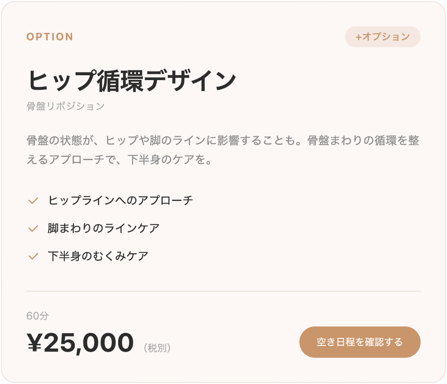Click the (税別) tax note
This screenshot has width=447, height=384.
[x=157, y=348]
